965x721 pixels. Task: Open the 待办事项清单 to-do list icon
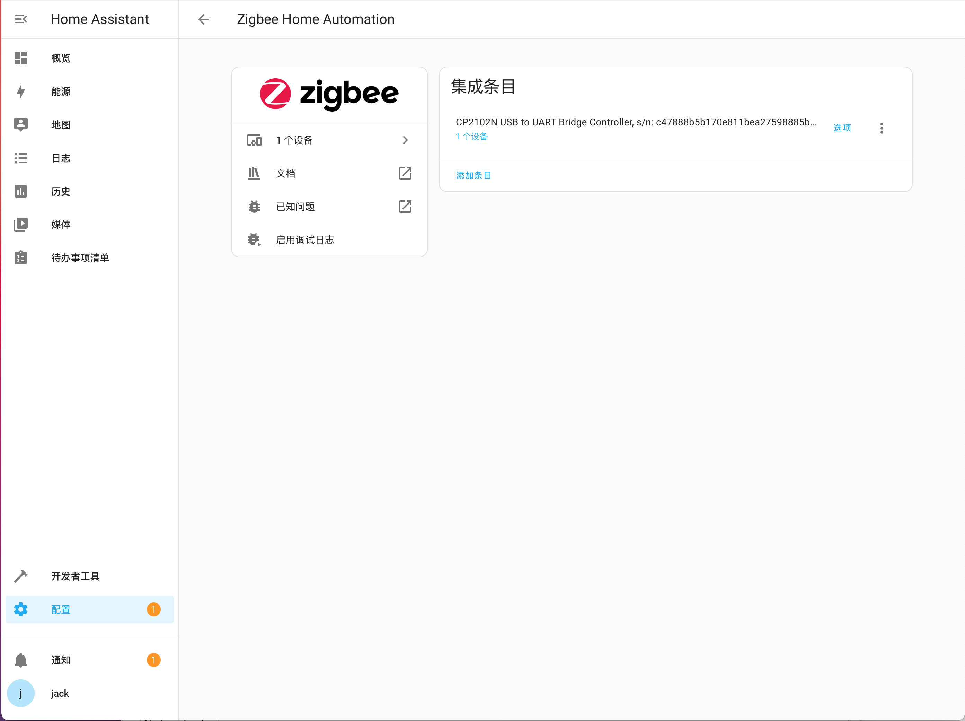pos(20,258)
